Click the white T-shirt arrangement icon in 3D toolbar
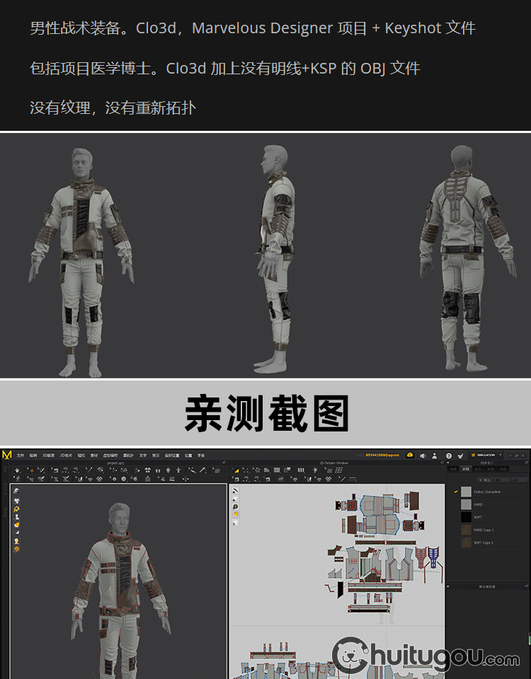This screenshot has height=679, width=531. click(147, 470)
